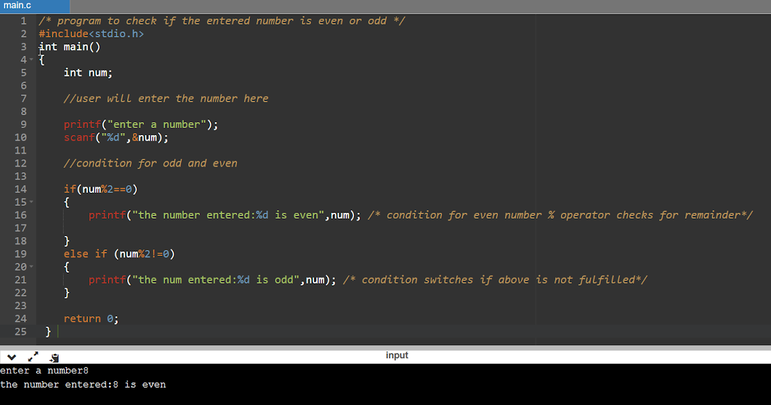
Task: Place cursor on the return 0 statement
Action: tap(90, 318)
